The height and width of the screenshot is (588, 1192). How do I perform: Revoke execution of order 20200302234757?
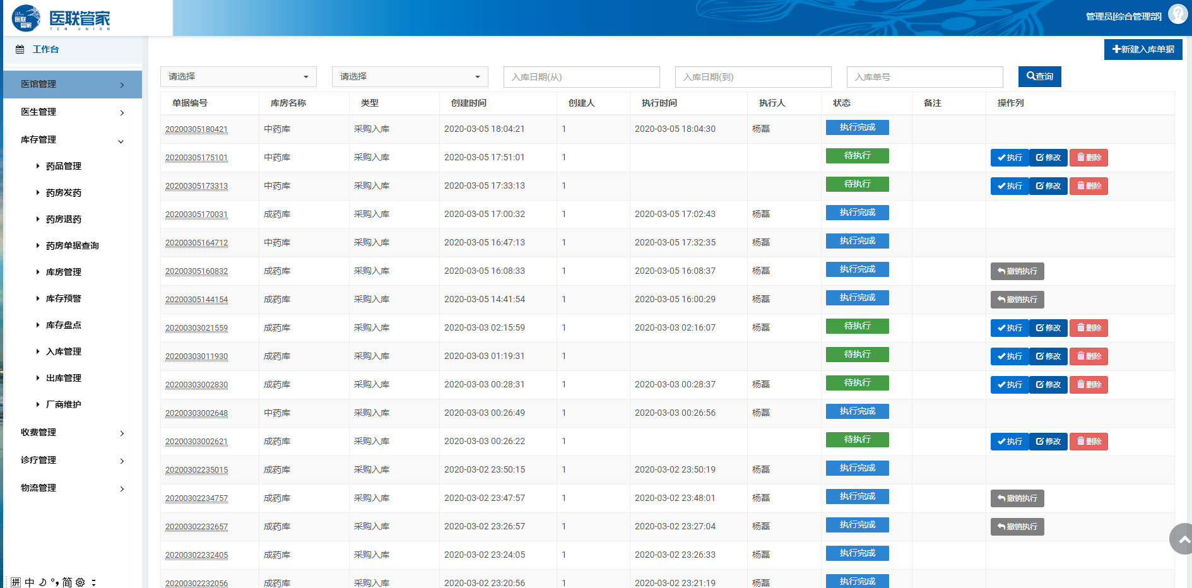(x=1017, y=498)
